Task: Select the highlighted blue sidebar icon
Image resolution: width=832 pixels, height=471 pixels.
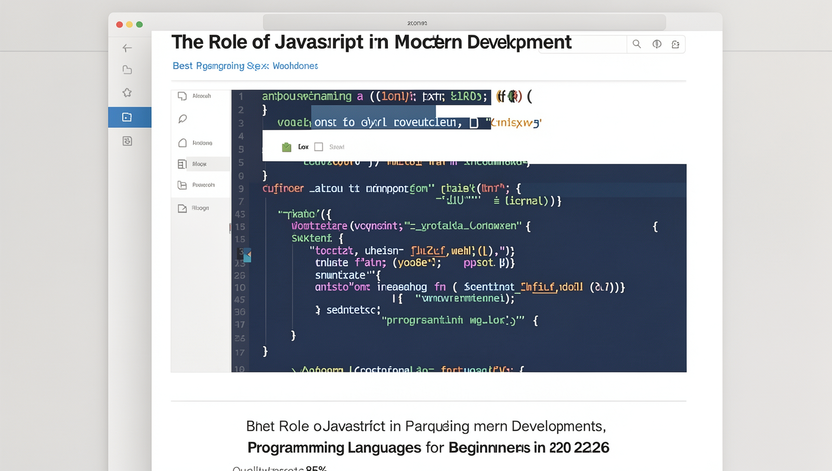Action: click(x=129, y=117)
